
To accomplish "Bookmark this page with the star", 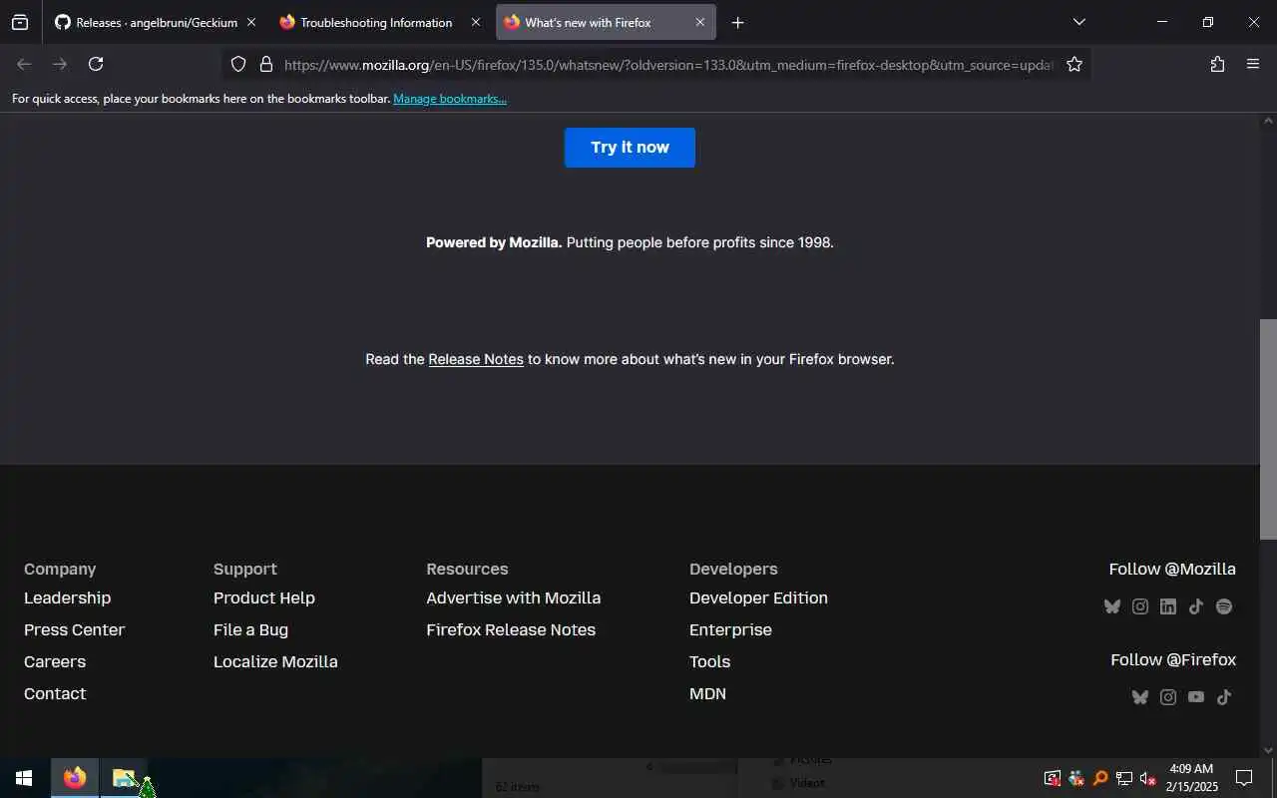I will point(1074,64).
